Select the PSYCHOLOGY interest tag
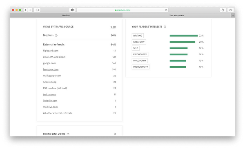 (140, 54)
